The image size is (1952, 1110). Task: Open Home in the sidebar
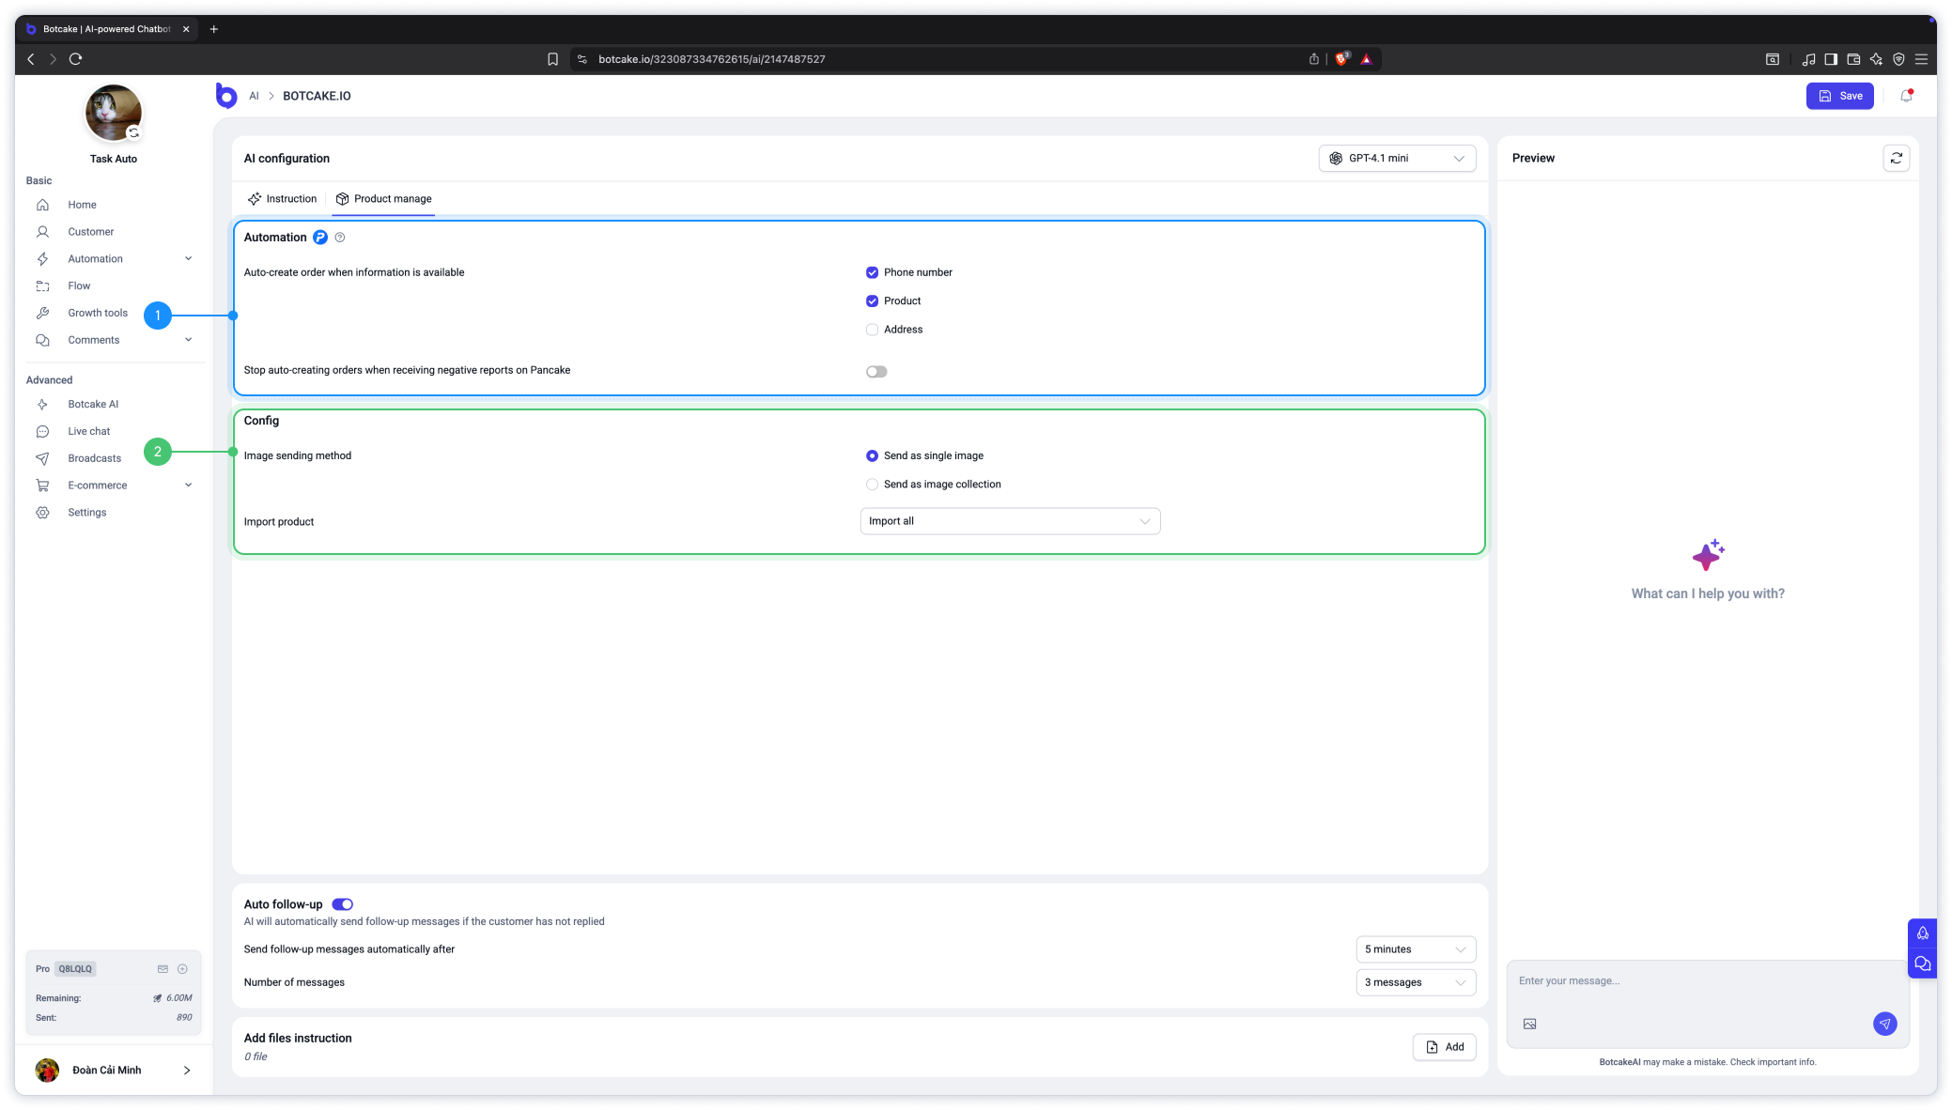tap(82, 205)
